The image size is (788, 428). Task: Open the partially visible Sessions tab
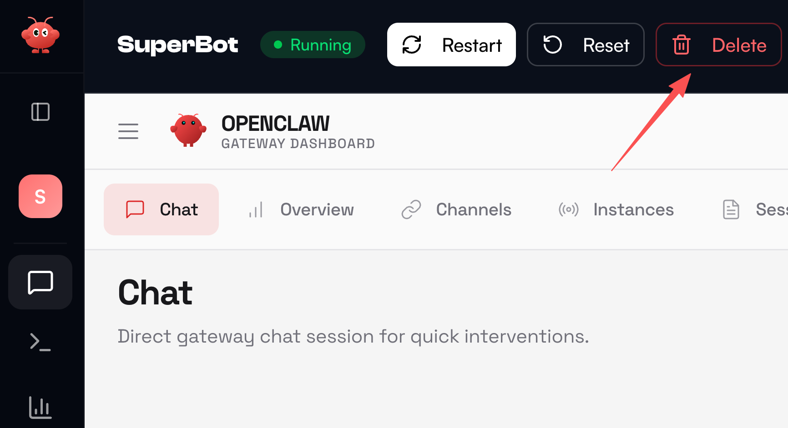(x=755, y=209)
